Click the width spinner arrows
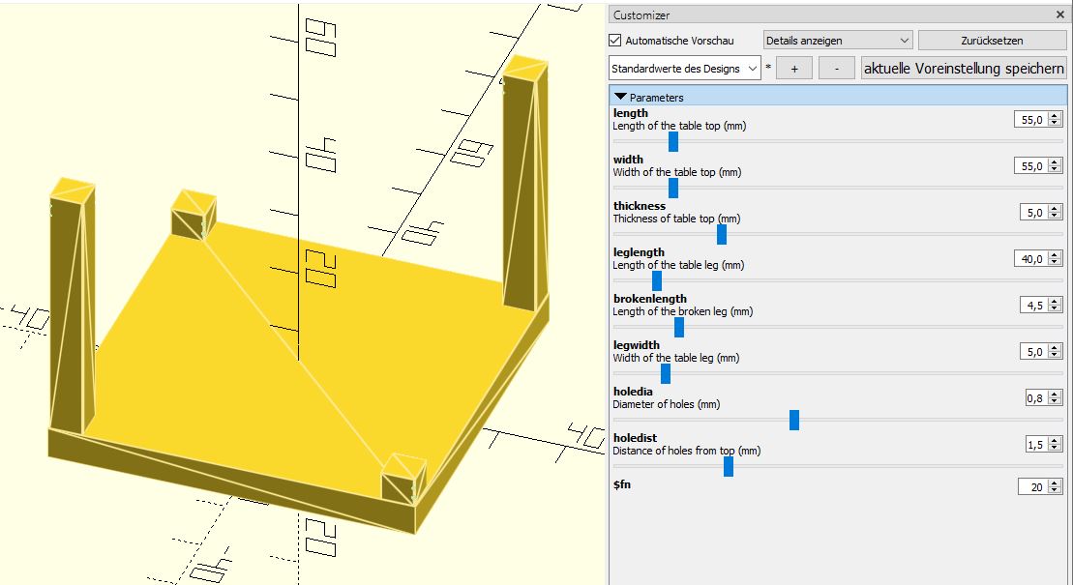Viewport: 1073px width, 585px height. click(x=1055, y=166)
